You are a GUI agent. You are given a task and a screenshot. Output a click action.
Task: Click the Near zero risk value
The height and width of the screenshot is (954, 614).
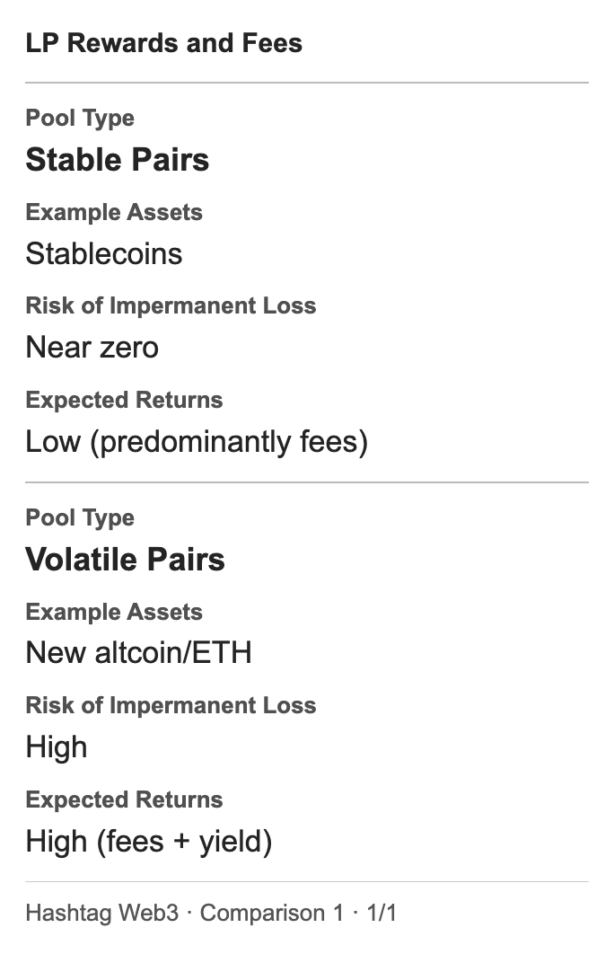(92, 348)
